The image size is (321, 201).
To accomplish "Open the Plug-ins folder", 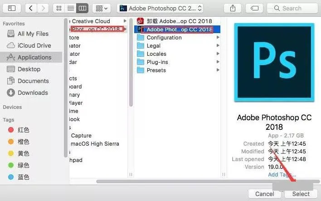I will 177,62.
